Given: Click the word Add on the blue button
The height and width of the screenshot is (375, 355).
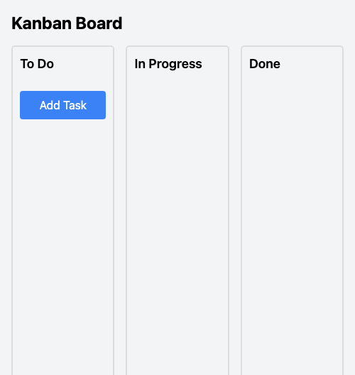Looking at the screenshot, I should (50, 105).
